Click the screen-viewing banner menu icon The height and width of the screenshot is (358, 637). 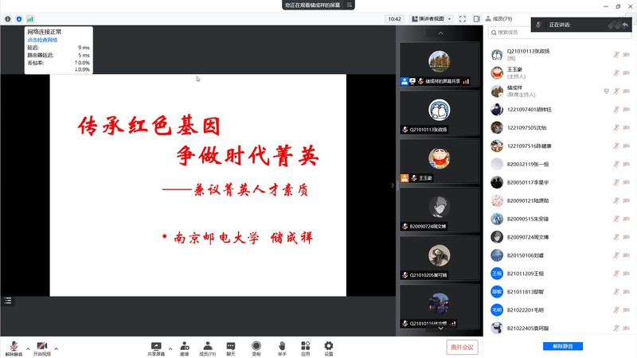(350, 5)
